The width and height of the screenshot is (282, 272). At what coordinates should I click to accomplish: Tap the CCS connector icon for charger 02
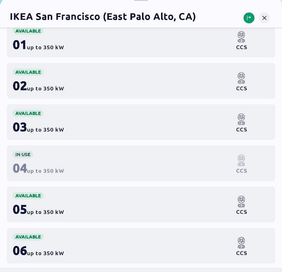241,78
